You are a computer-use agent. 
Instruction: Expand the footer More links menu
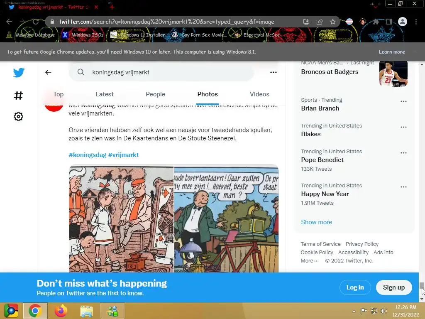[x=310, y=261]
